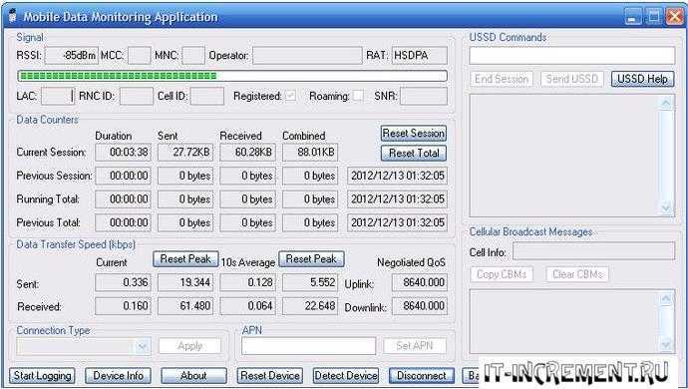Close the Mobile Data Monitoring Application window
This screenshot has width=688, height=389.
pos(675,17)
